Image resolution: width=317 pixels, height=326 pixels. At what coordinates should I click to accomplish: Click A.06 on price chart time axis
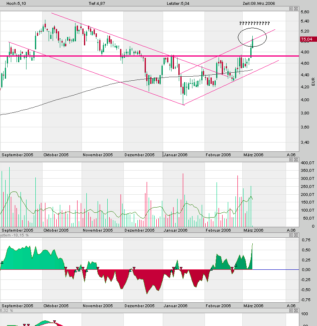pos(291,155)
